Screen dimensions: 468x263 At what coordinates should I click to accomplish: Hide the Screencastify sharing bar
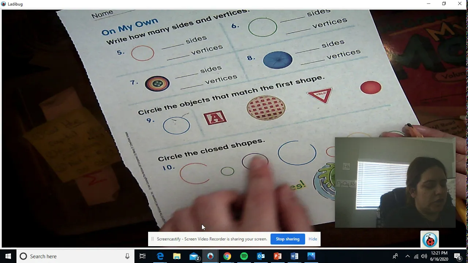(313, 239)
